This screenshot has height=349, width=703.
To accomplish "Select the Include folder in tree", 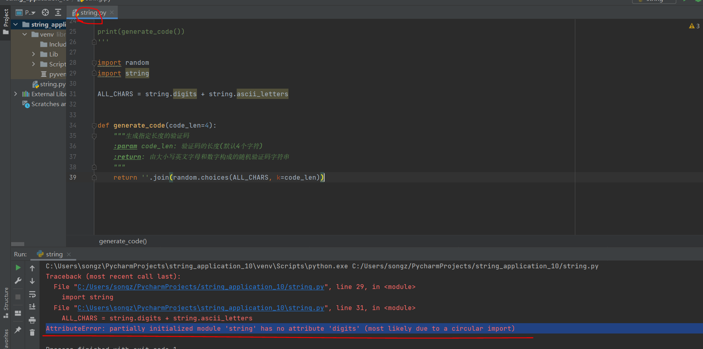I will click(53, 44).
